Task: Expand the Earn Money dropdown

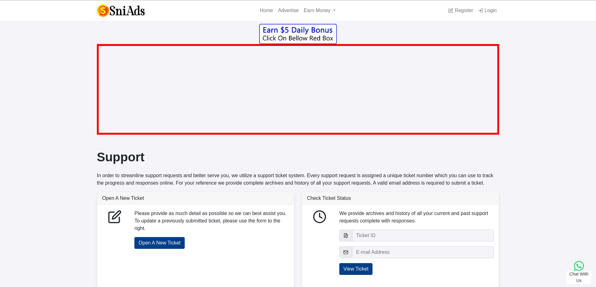Action: 319,10
